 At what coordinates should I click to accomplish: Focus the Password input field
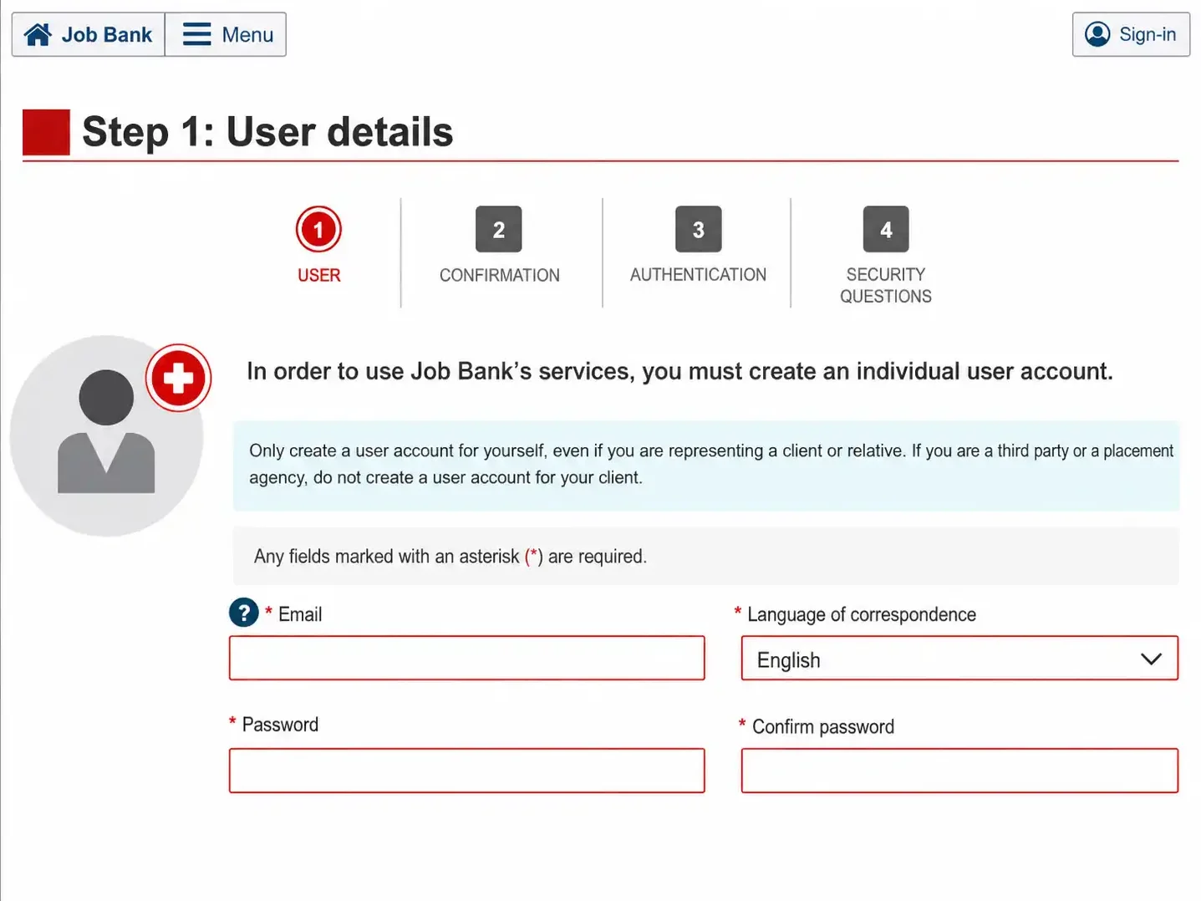pos(467,771)
